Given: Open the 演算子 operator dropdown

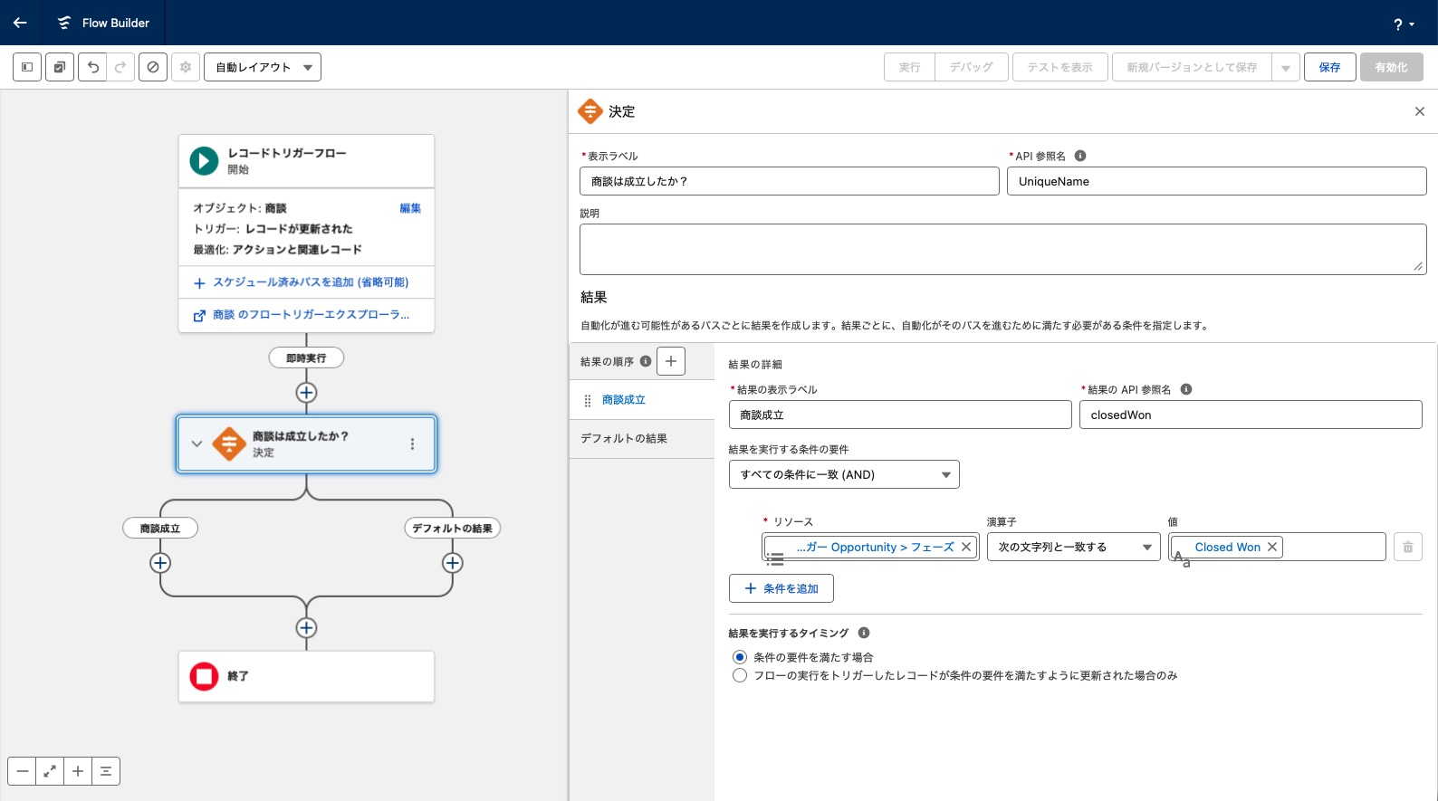Looking at the screenshot, I should click(x=1074, y=547).
